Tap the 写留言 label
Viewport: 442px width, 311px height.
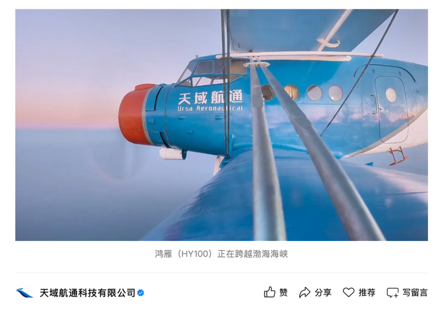click(x=415, y=293)
